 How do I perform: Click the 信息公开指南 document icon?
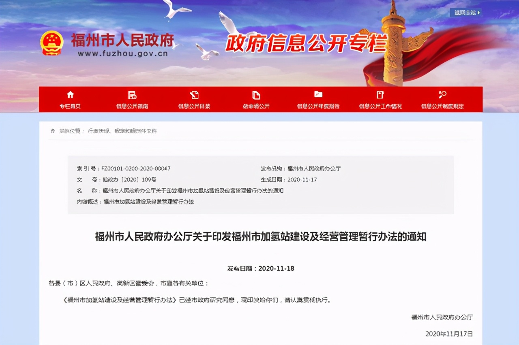pyautogui.click(x=132, y=95)
